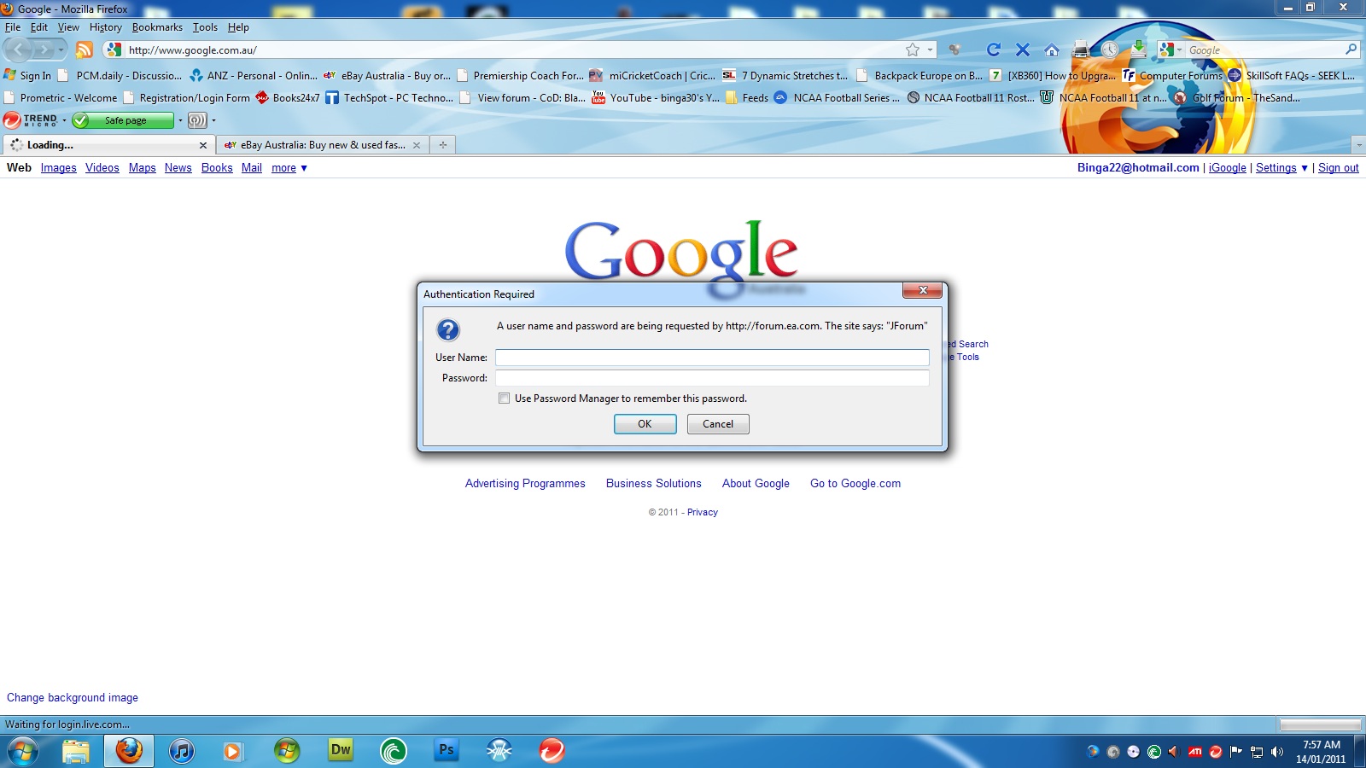Screen dimensions: 1366x768
Task: Open the Trend Micro logo dropdown arrow
Action: pos(64,120)
